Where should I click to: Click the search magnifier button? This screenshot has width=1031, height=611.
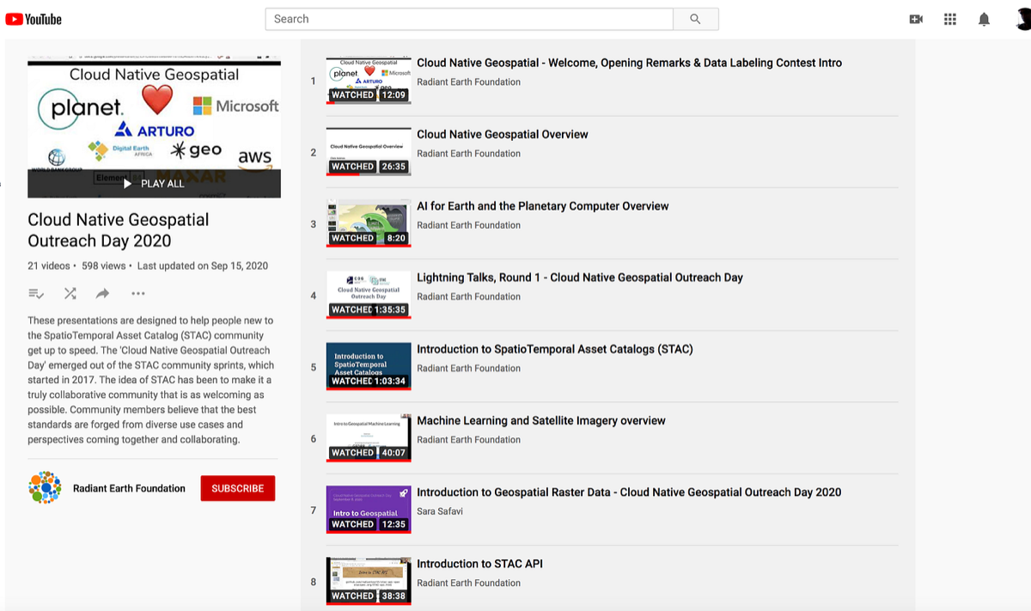(x=696, y=19)
